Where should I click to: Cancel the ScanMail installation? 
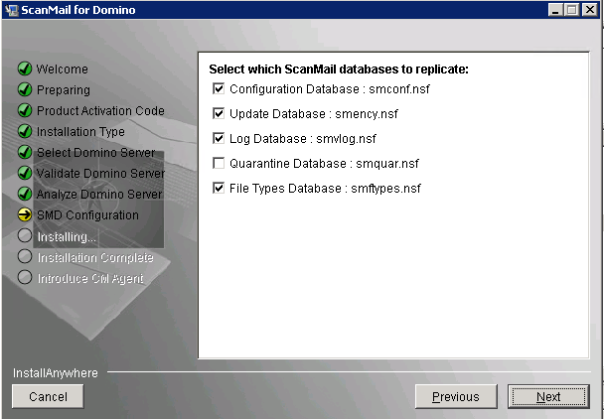48,397
